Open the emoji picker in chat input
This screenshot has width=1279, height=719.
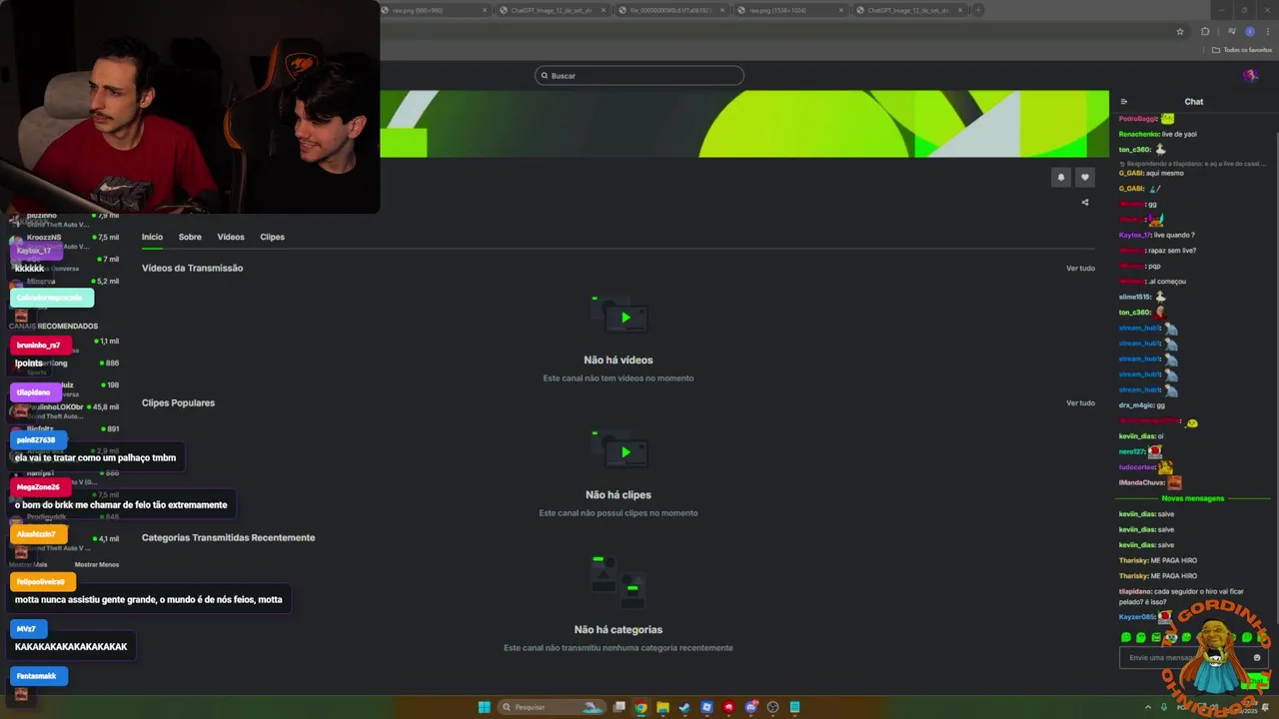coord(1257,657)
